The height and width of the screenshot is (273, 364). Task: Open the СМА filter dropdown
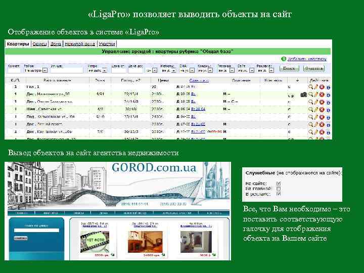coord(192,70)
